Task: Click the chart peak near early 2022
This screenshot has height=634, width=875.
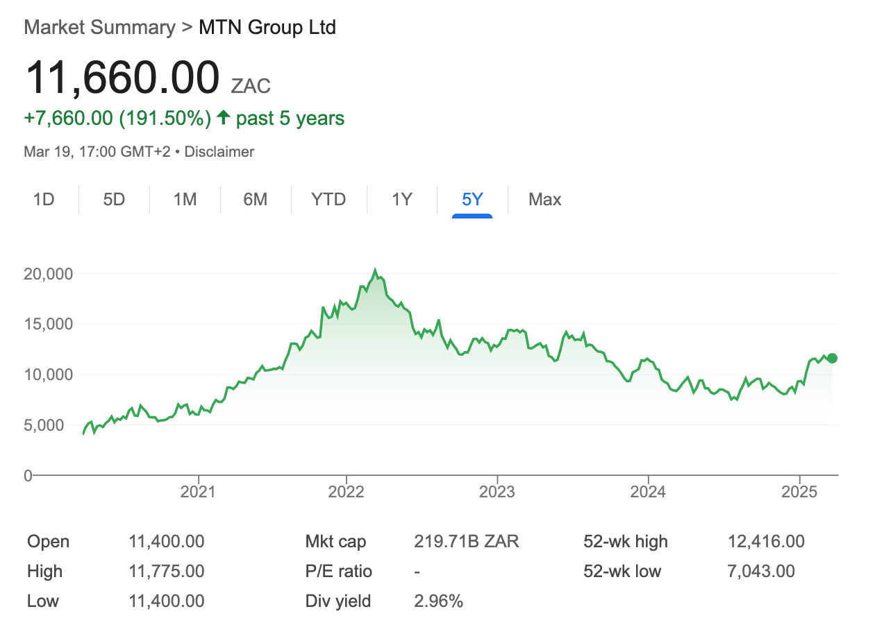Action: (375, 270)
